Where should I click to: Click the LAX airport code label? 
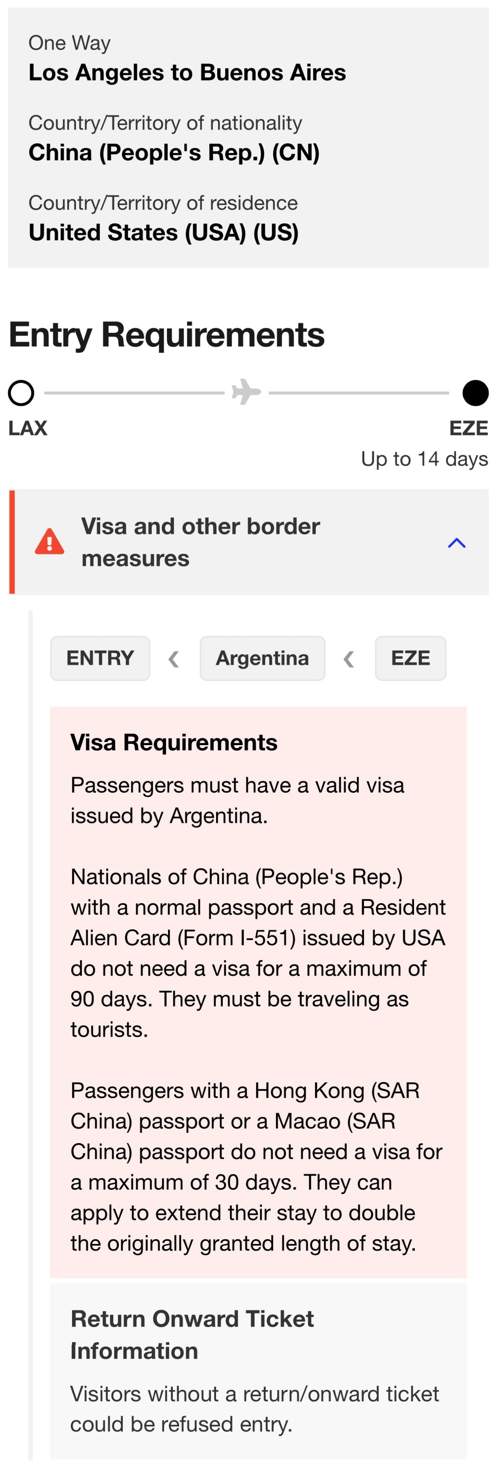click(28, 428)
